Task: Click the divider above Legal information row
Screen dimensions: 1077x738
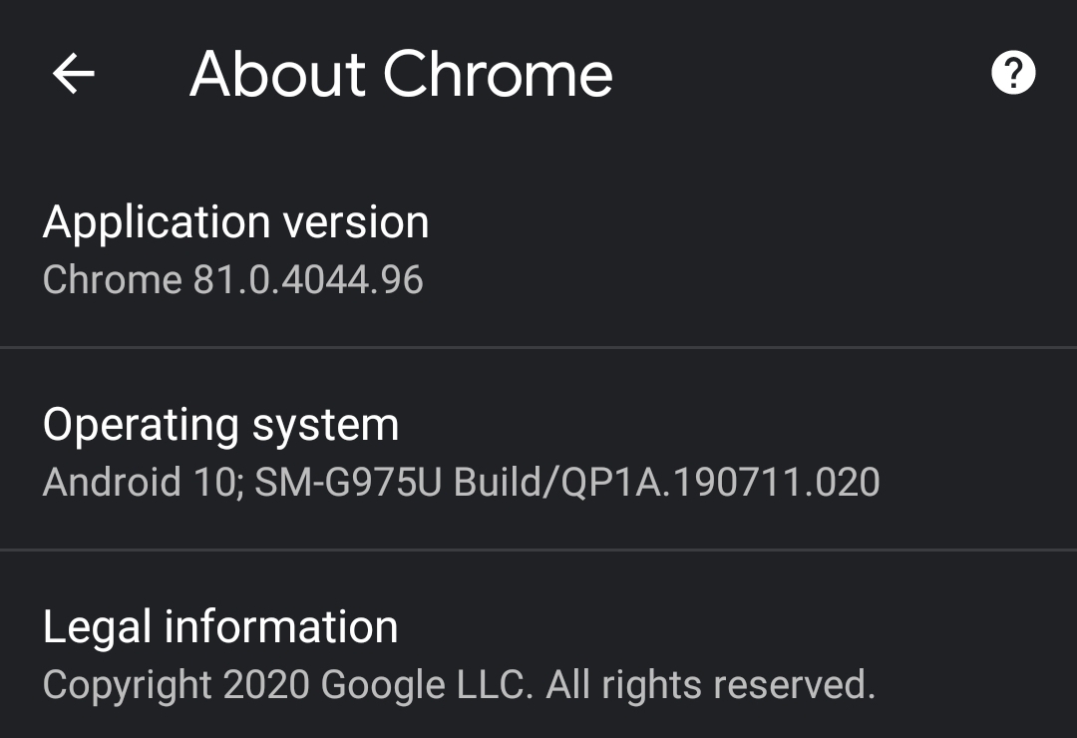Action: pos(538,550)
